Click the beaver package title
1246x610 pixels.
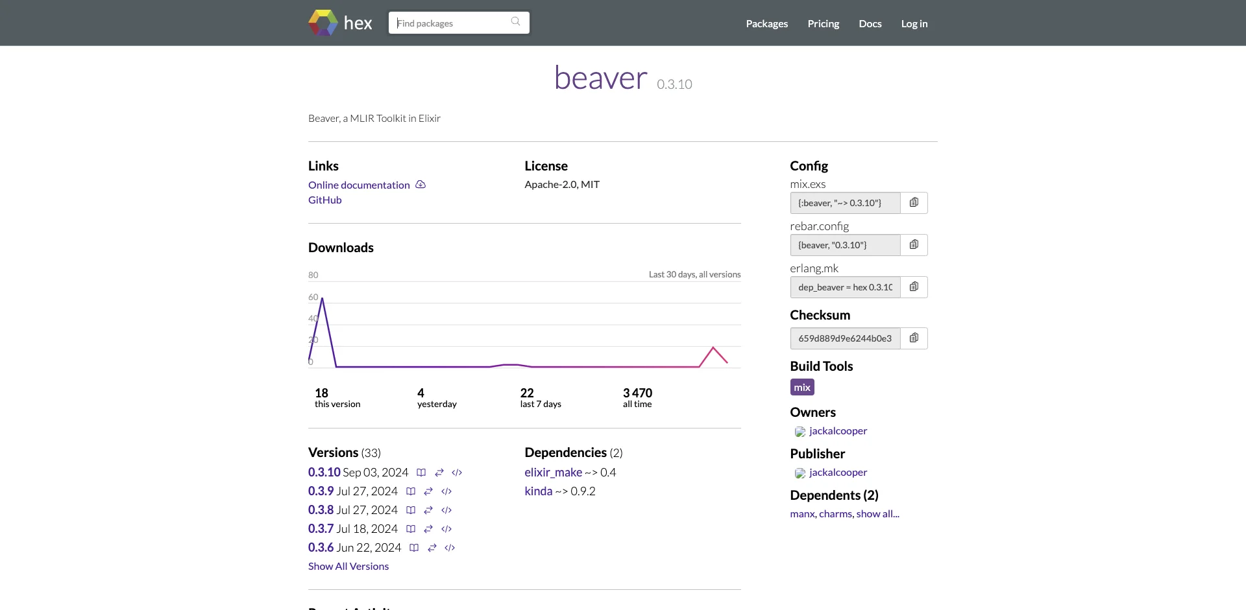[x=601, y=78]
